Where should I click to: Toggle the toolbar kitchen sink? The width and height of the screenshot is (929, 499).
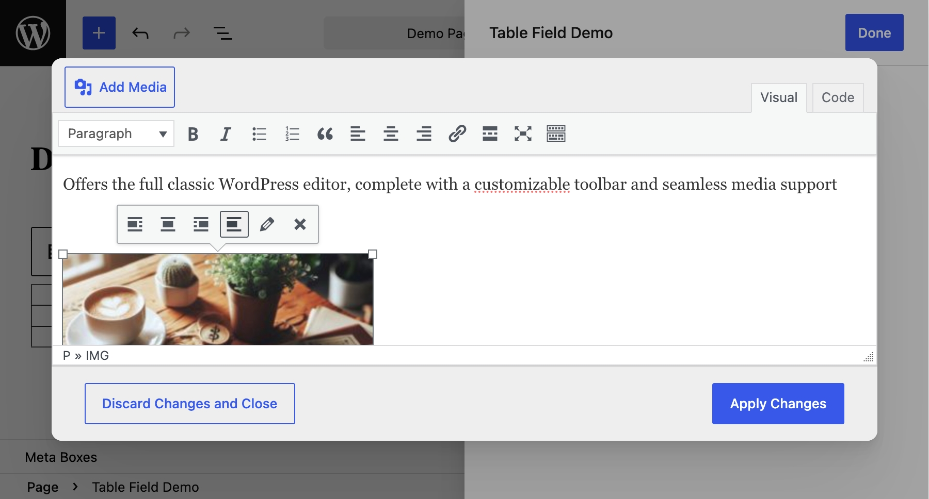(556, 134)
